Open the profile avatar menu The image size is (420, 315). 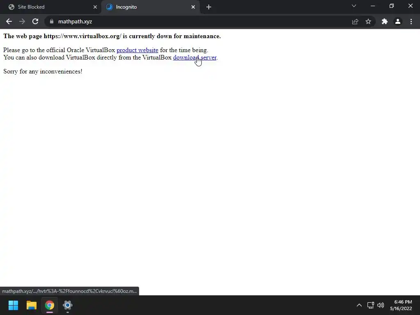coord(398,21)
